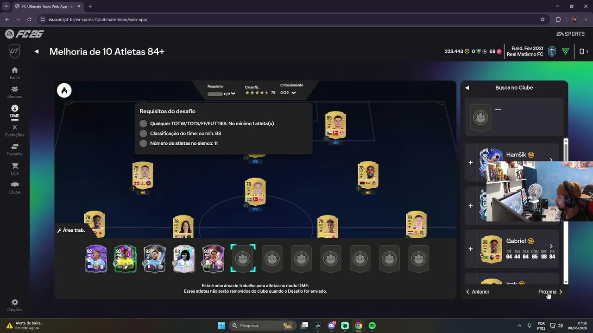Select the 93-rated France work-area card
593x333 pixels.
pyautogui.click(x=154, y=259)
